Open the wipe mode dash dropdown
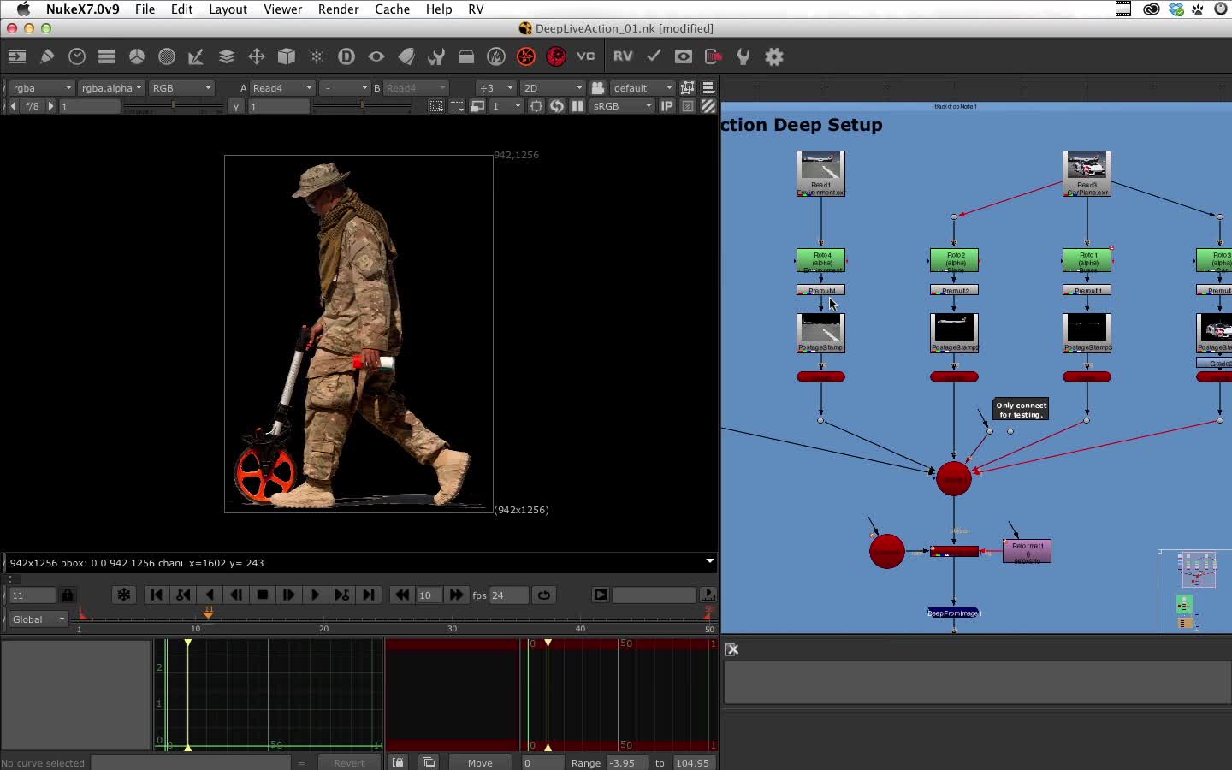The width and height of the screenshot is (1232, 770). [x=345, y=88]
